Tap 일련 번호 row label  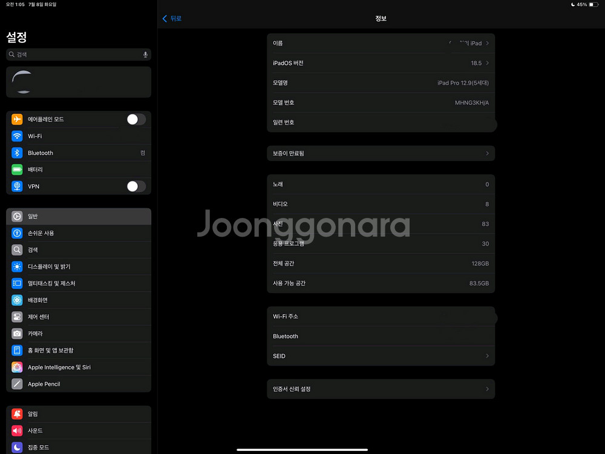coord(284,122)
